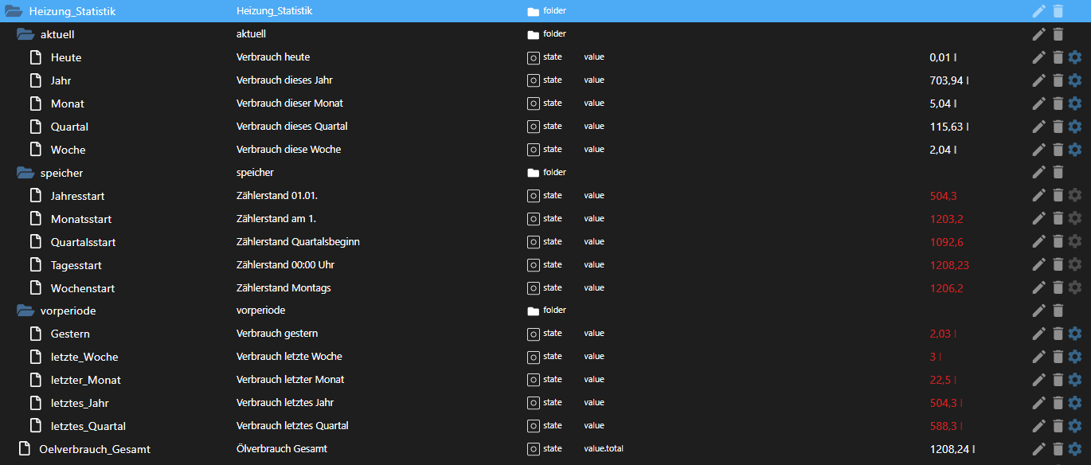
Task: Select the Quartalsstart tree item
Action: coord(84,242)
